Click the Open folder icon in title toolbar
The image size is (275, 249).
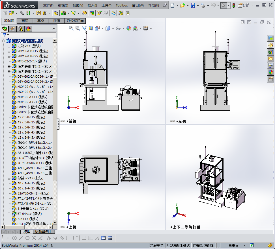pyautogui.click(x=182, y=5)
